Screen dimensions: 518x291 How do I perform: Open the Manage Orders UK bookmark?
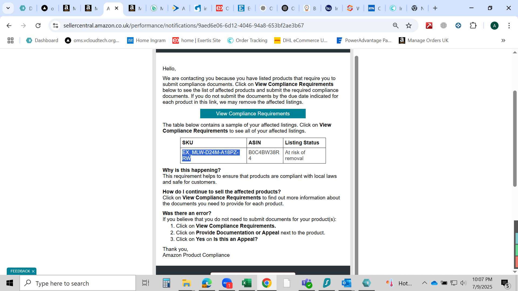[x=424, y=40]
